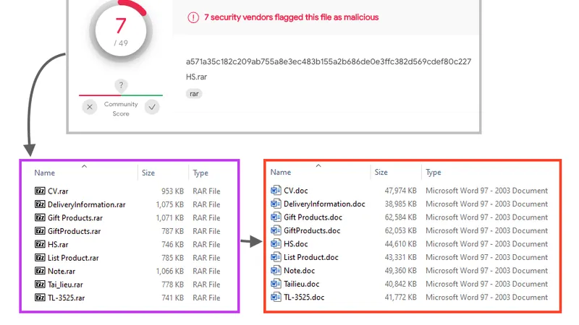Click the HS.doc Word icon
Viewport: 579px width, 325px height.
click(276, 243)
